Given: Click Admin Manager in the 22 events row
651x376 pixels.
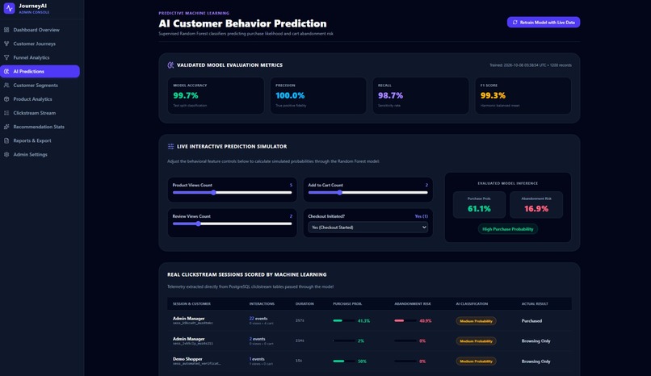Looking at the screenshot, I should click(x=188, y=319).
